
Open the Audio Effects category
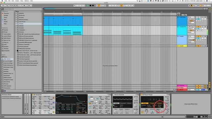click(7, 36)
